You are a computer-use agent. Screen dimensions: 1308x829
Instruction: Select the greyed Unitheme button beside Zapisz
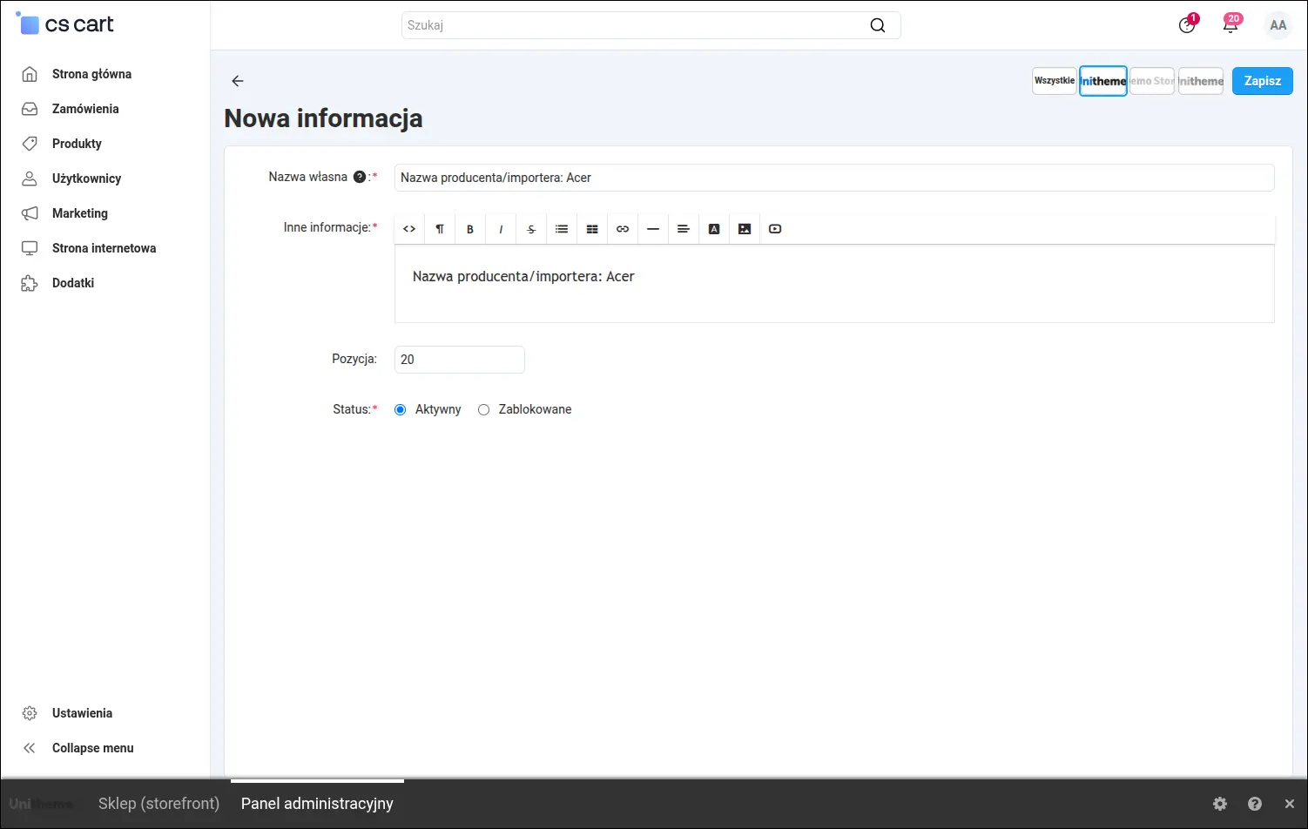pyautogui.click(x=1201, y=81)
